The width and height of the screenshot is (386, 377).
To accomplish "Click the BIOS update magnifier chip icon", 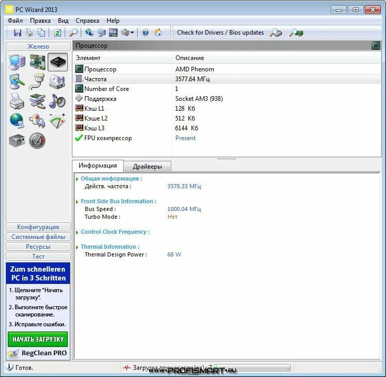I will click(296, 33).
